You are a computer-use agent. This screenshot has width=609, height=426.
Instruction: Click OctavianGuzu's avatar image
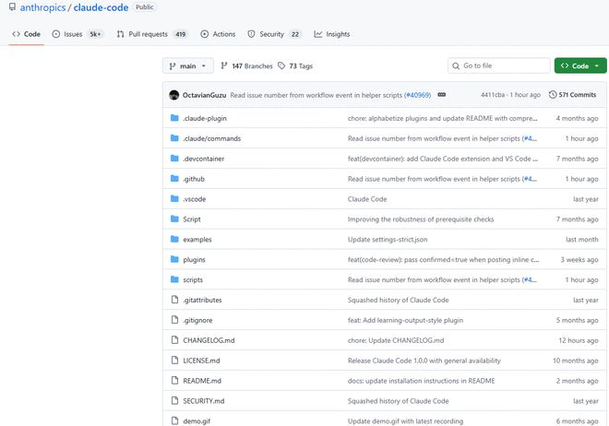173,95
